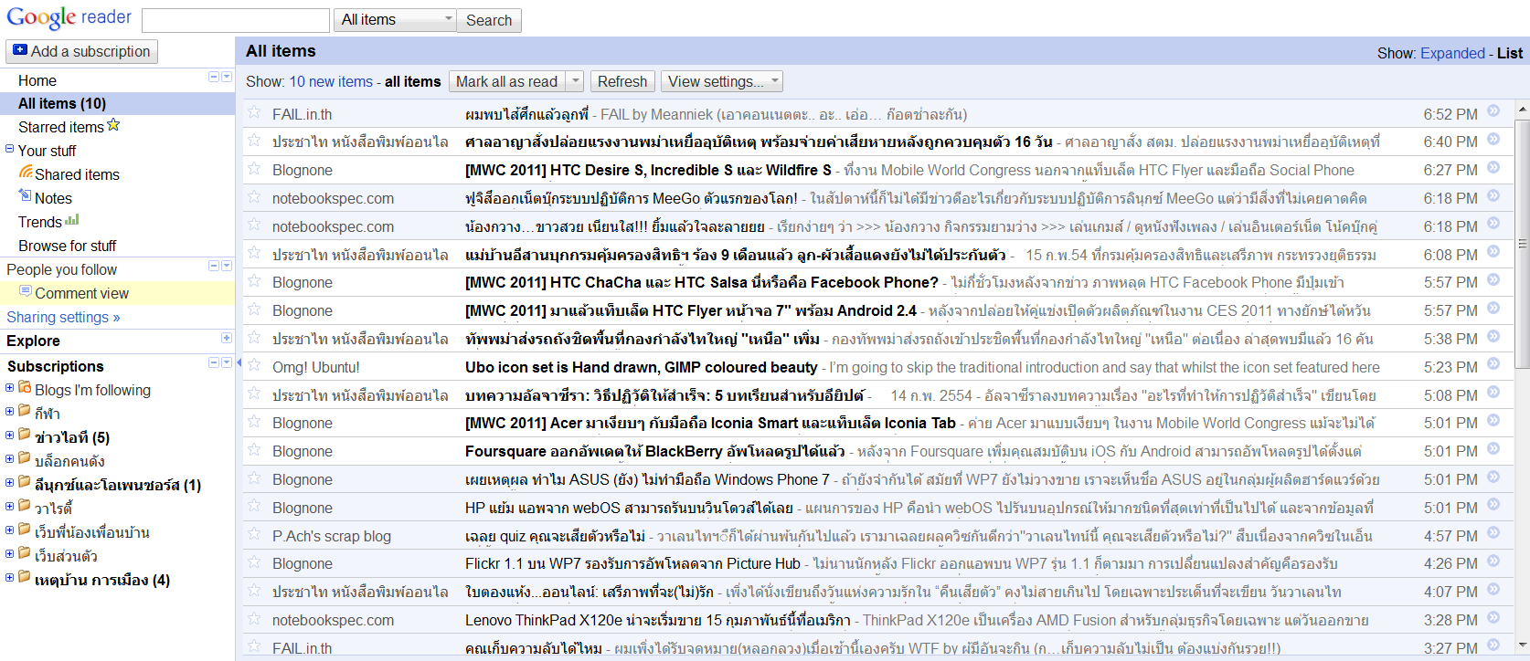This screenshot has height=661, width=1530.
Task: Open original article icon for 5:23 PM item
Action: (x=1493, y=363)
